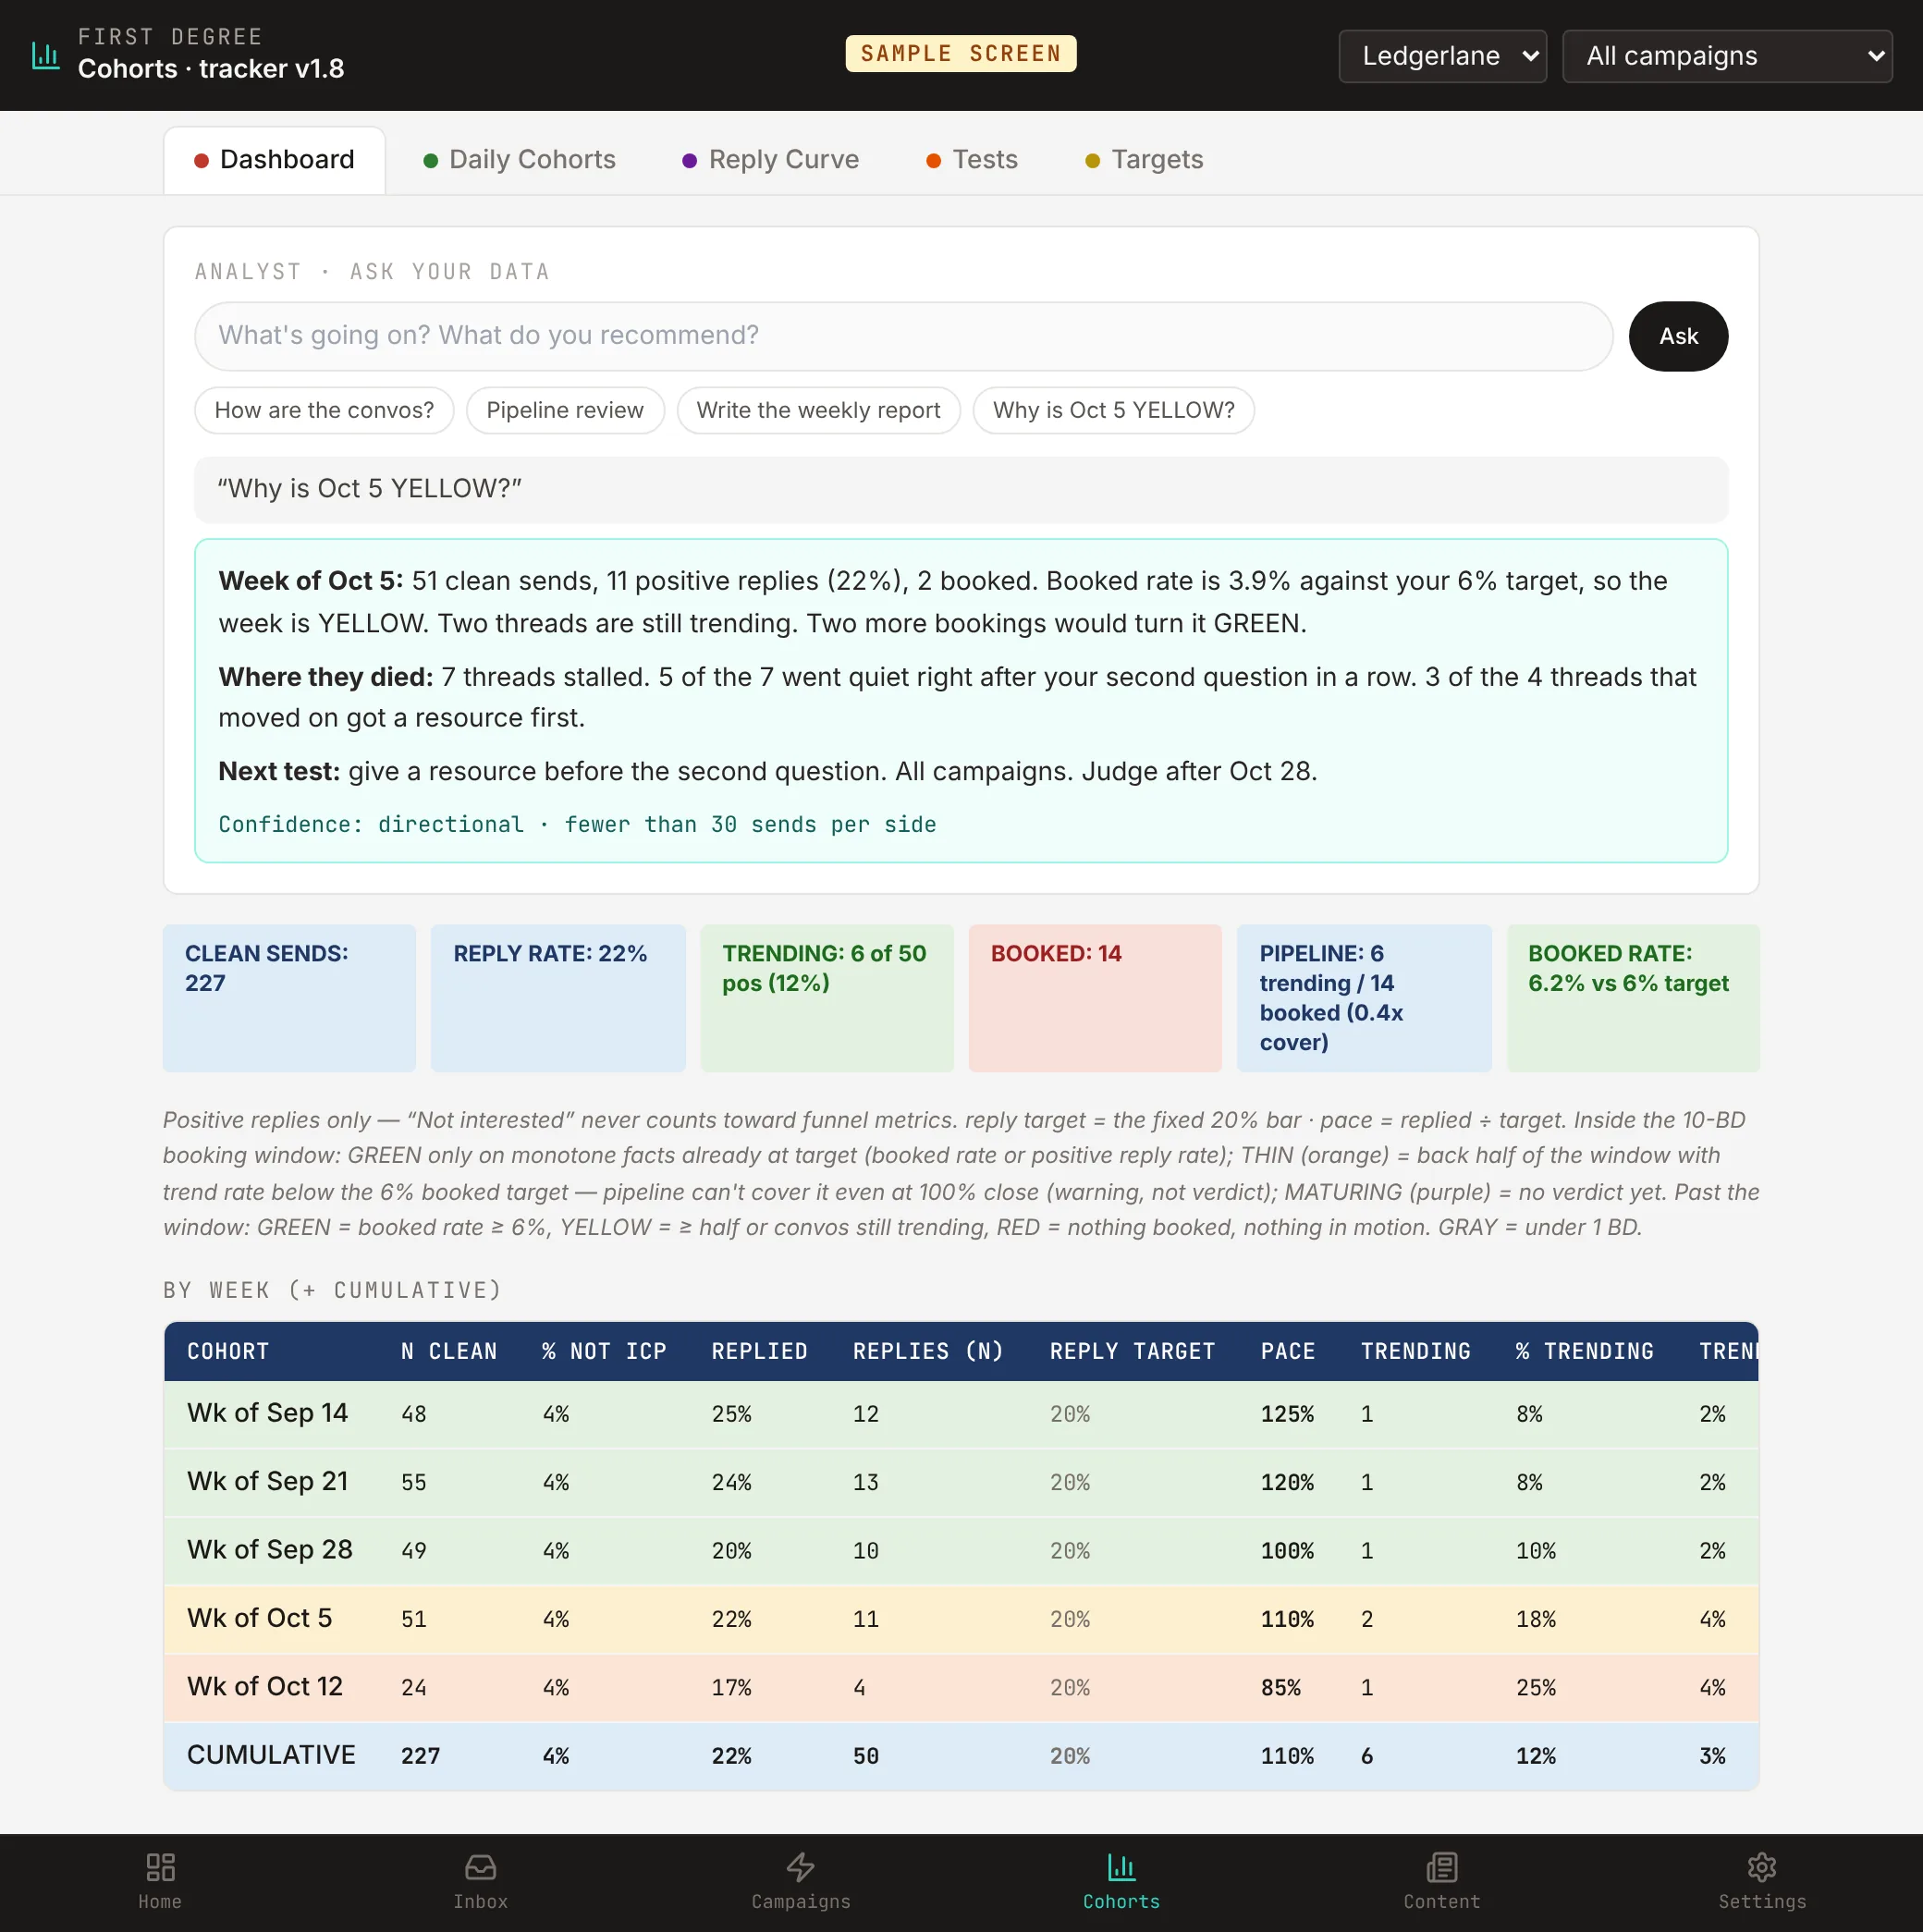Open the Tests tab

tap(972, 160)
